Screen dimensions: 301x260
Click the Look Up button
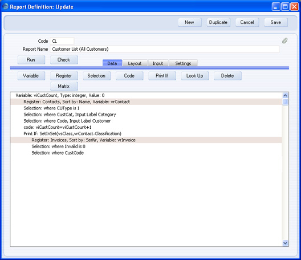pyautogui.click(x=195, y=76)
